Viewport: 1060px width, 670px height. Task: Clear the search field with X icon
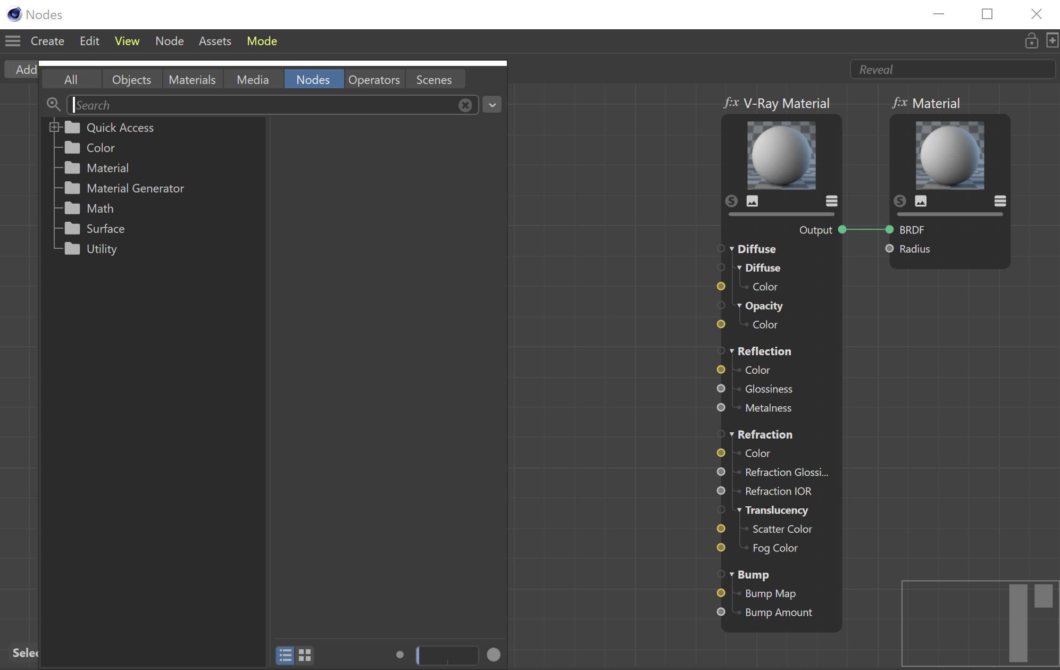point(465,105)
